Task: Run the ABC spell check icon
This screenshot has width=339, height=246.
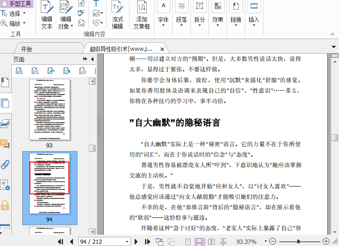Action: [x=81, y=13]
